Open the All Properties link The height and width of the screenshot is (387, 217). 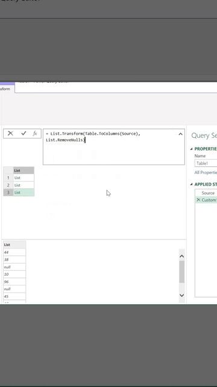click(x=206, y=172)
